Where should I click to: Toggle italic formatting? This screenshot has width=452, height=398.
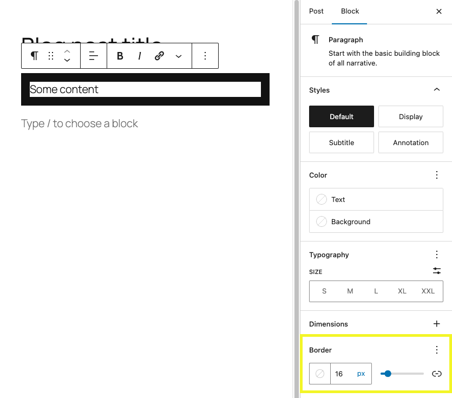[x=140, y=56]
